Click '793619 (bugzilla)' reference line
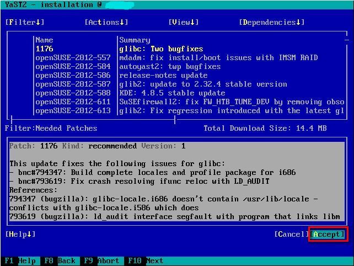Screen dimensions: 354x266 [174, 216]
